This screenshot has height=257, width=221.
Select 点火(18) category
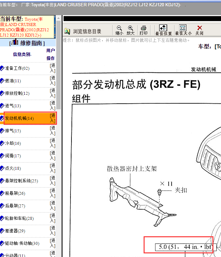[x=13, y=168]
